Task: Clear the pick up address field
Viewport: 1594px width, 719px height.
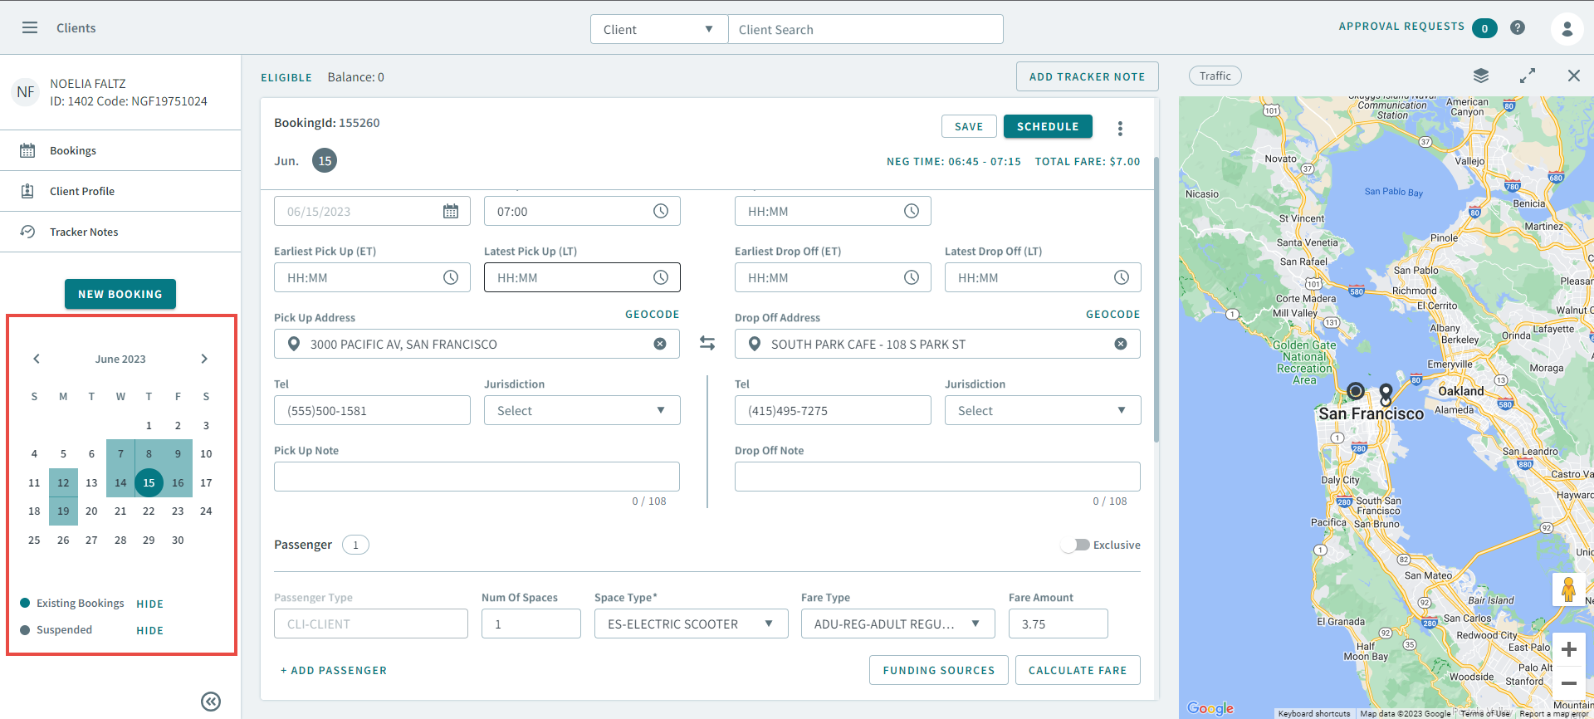Action: click(x=660, y=344)
